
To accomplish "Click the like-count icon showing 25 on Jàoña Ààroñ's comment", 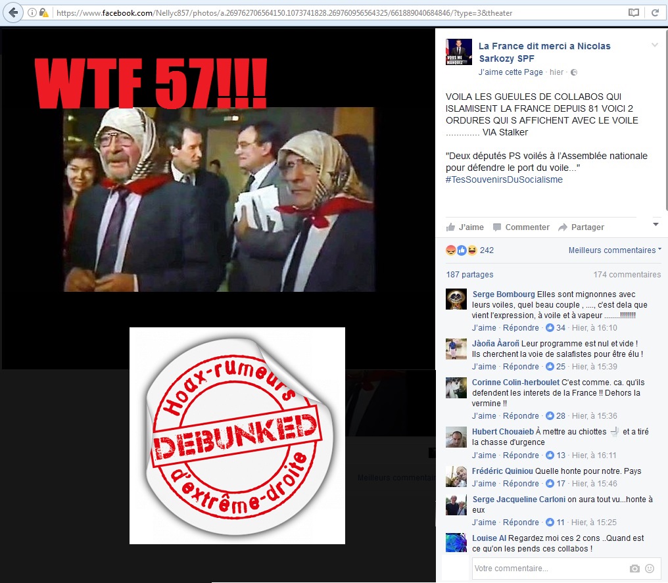I will click(550, 367).
